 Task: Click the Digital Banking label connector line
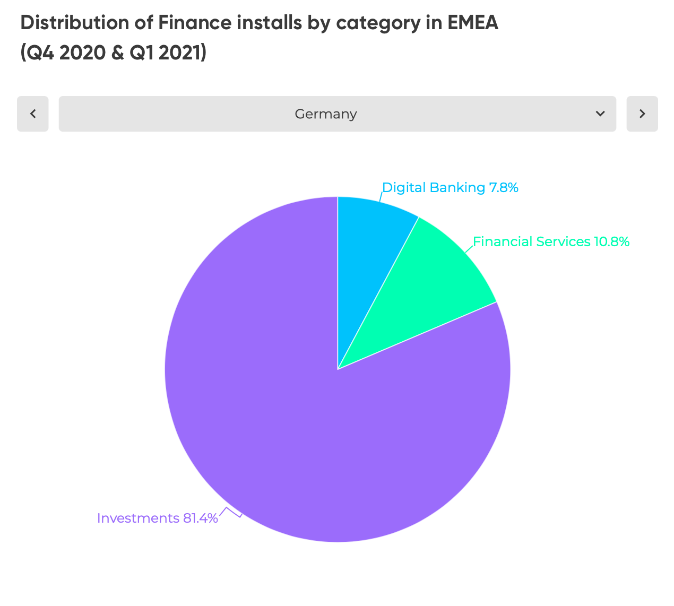coord(381,197)
